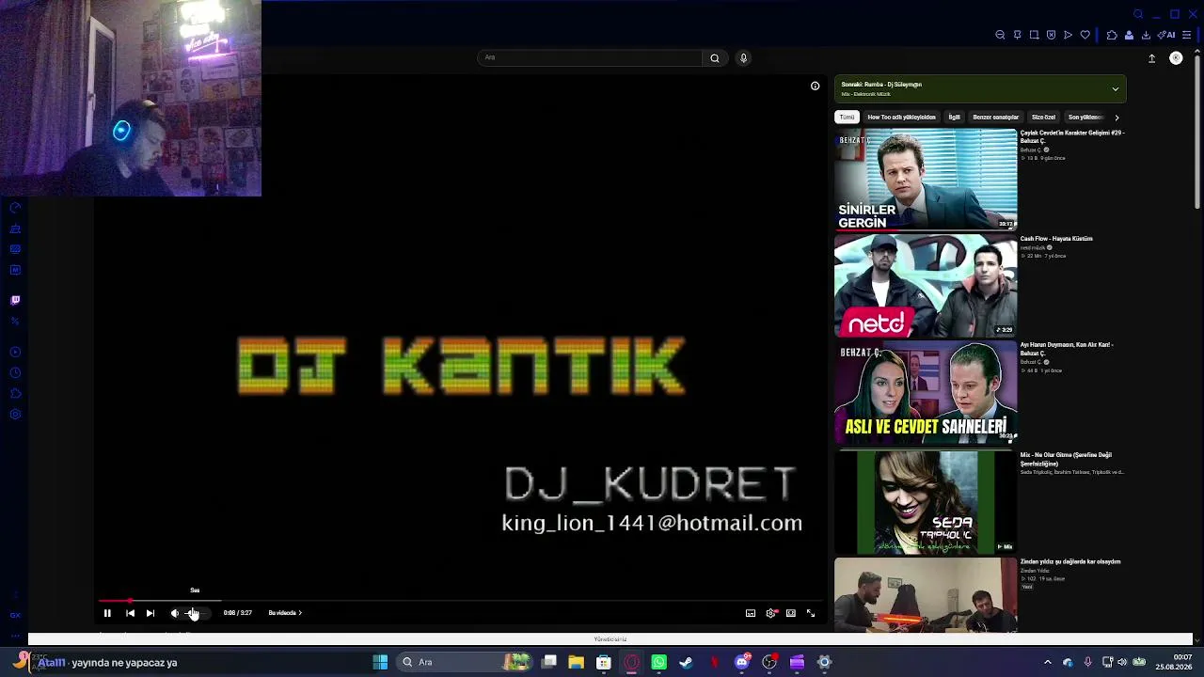Start voice search with microphone

click(743, 58)
